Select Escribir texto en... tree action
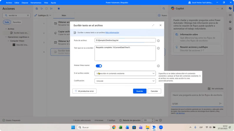The image size is (234, 131). [19, 33]
